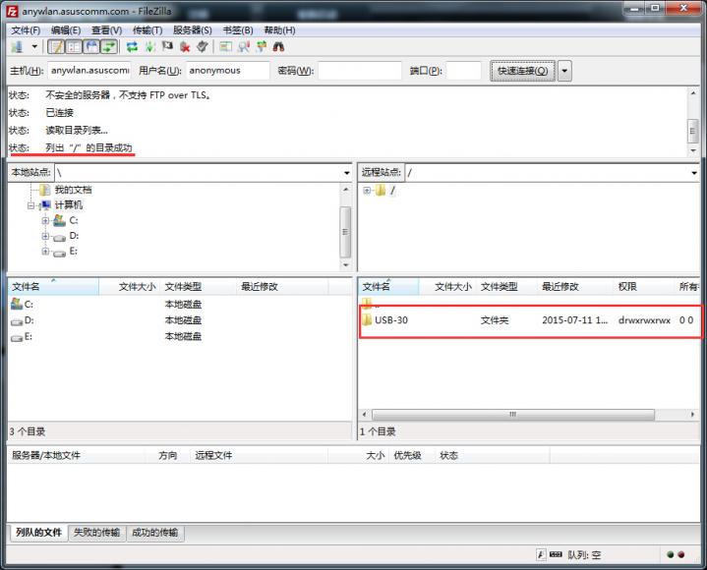Switch to the 列队的文件 tab

(38, 533)
